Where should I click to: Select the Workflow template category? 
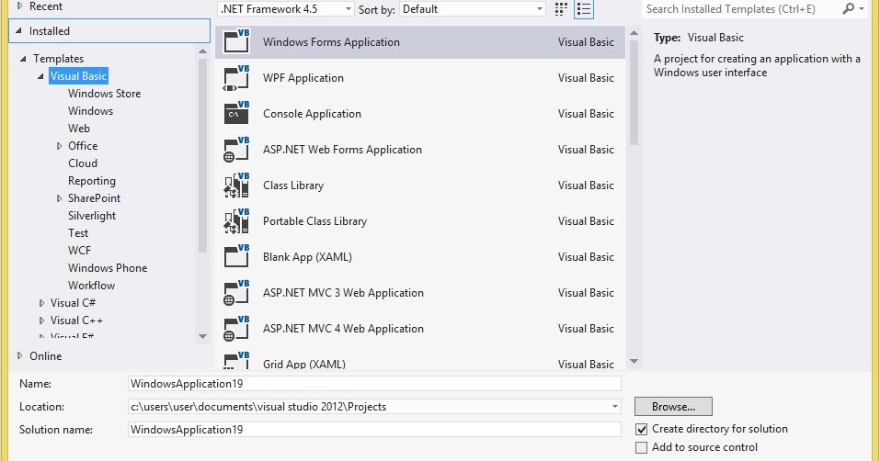click(x=91, y=285)
